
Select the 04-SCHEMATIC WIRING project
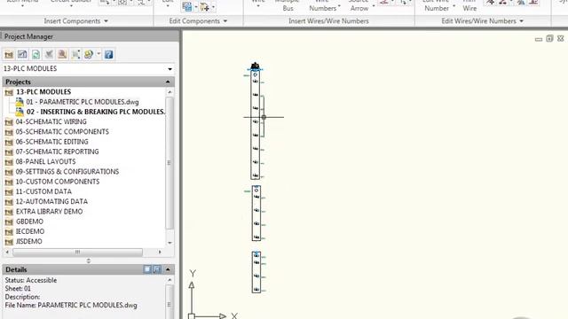pyautogui.click(x=51, y=122)
